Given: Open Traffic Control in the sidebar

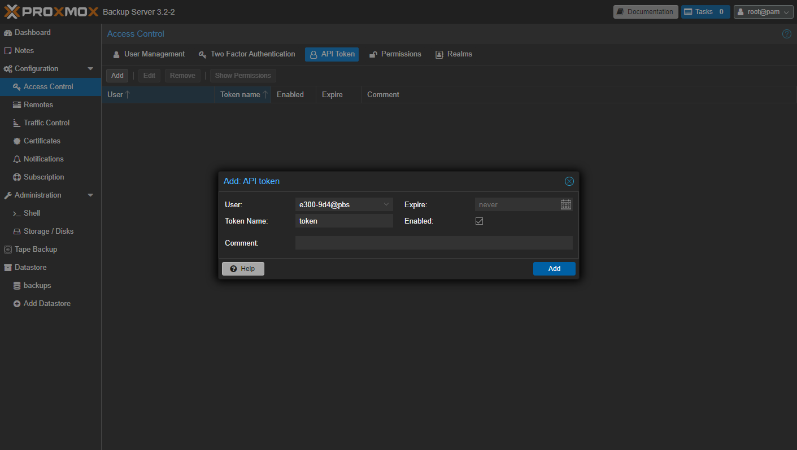Looking at the screenshot, I should pyautogui.click(x=50, y=123).
